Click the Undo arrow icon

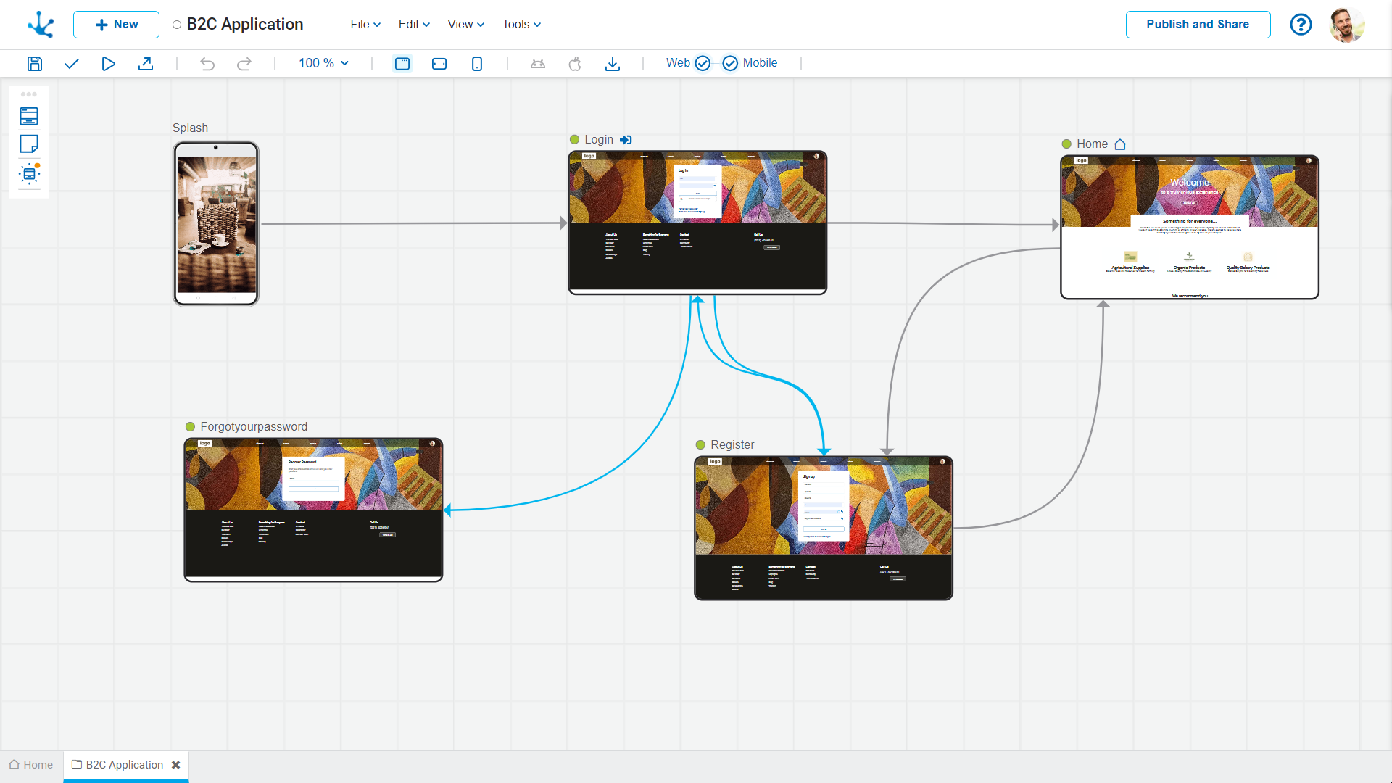207,64
